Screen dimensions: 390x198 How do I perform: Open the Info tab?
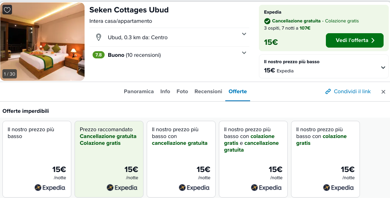point(165,92)
